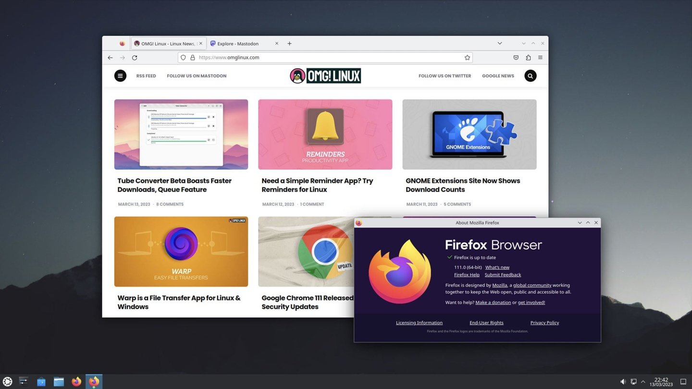Open End-User Rights link

[486, 323]
